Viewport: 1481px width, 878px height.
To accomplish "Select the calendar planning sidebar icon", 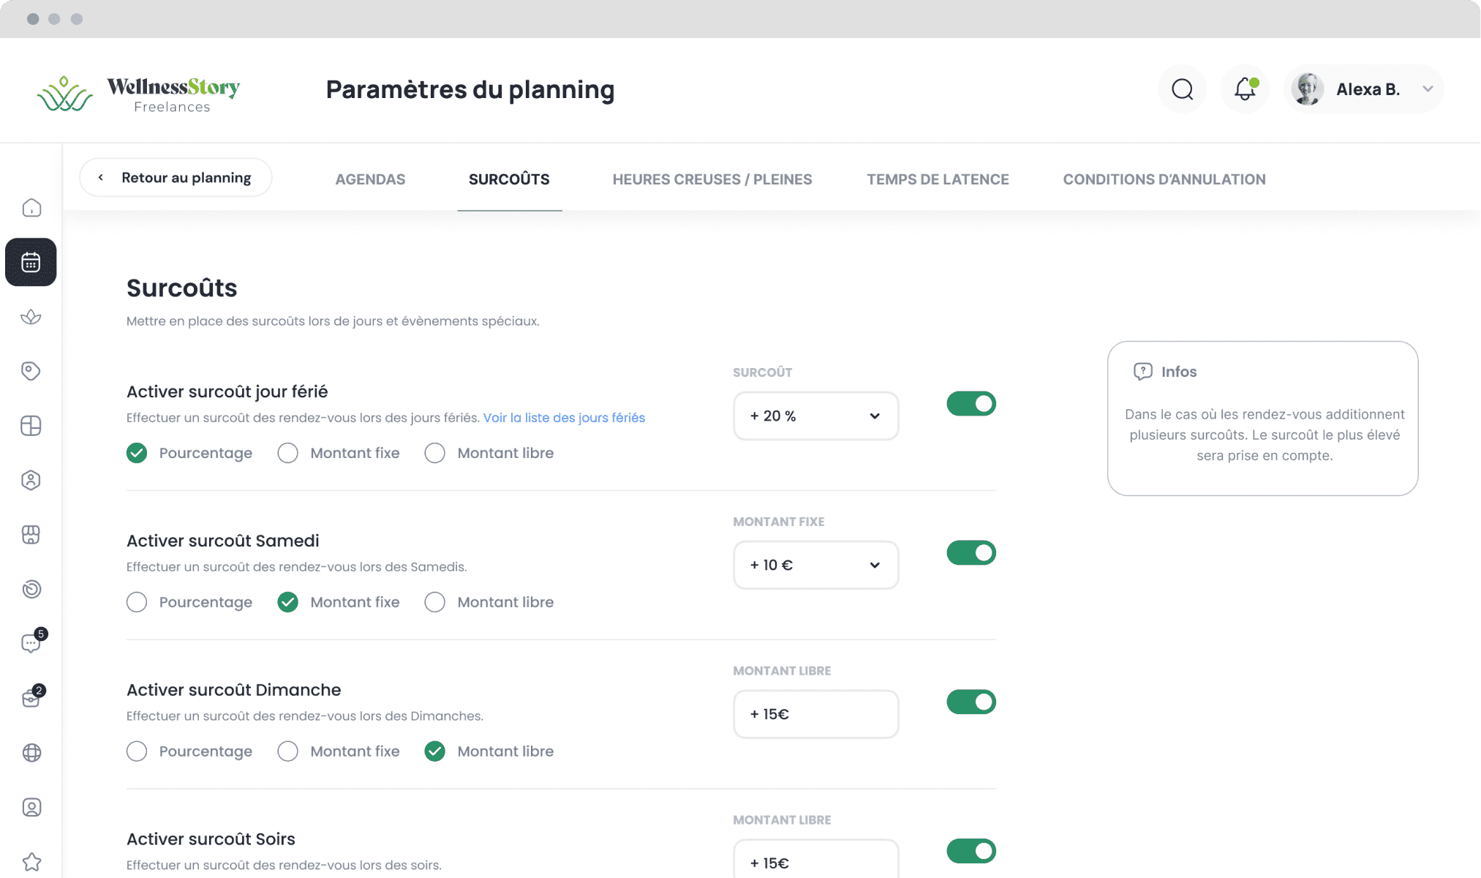I will 31,262.
